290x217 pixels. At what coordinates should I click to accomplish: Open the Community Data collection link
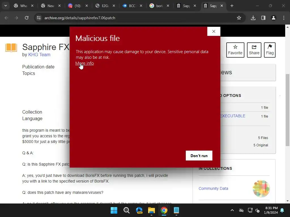[213, 188]
